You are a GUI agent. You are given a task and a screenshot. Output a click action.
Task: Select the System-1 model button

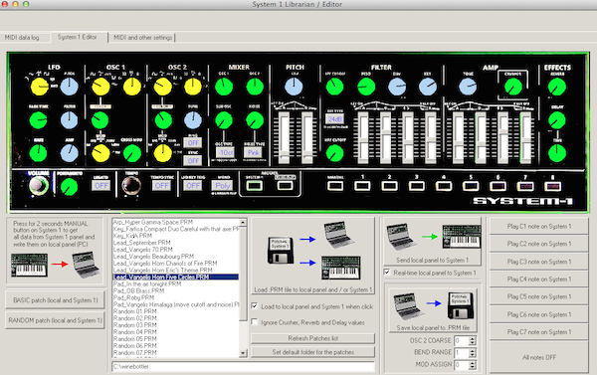coord(255,185)
